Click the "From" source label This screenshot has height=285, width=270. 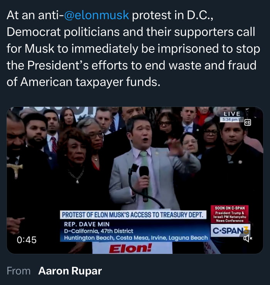pos(19,271)
